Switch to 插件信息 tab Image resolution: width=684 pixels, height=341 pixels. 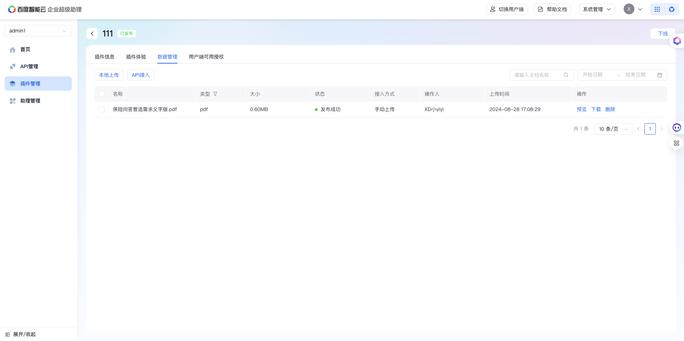pyautogui.click(x=105, y=57)
